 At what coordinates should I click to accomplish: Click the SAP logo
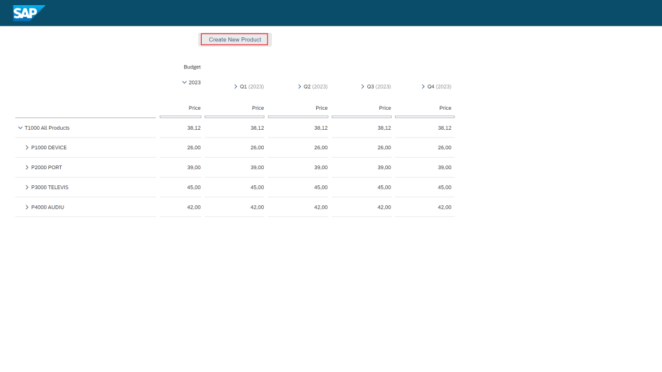pos(28,13)
